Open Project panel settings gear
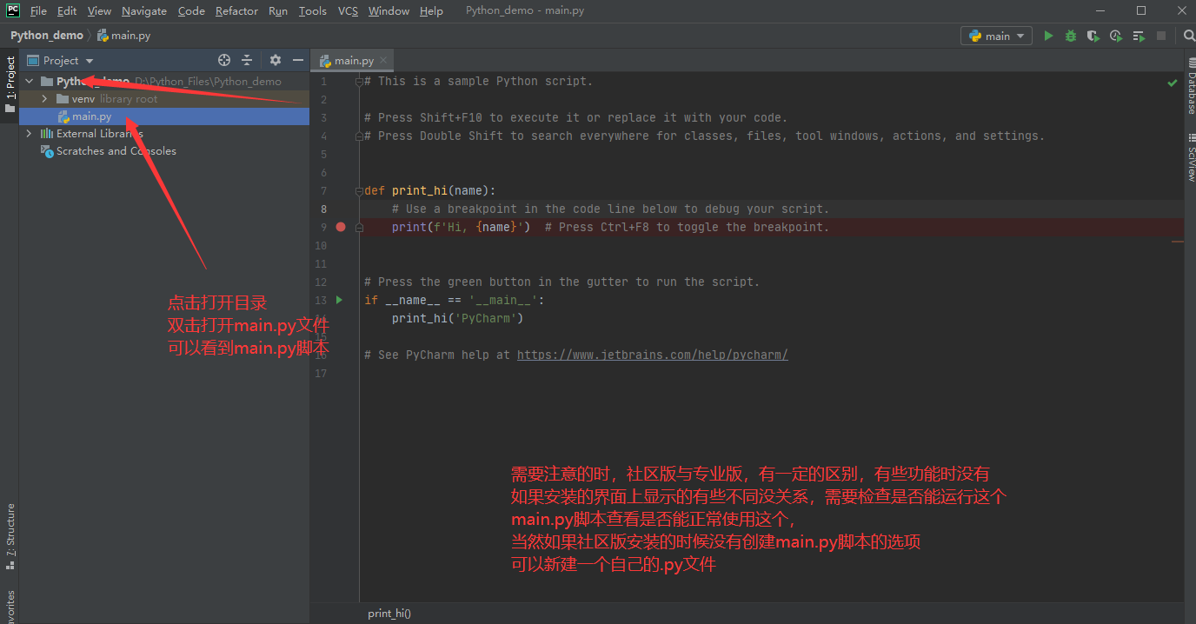Image resolution: width=1196 pixels, height=624 pixels. 276,60
